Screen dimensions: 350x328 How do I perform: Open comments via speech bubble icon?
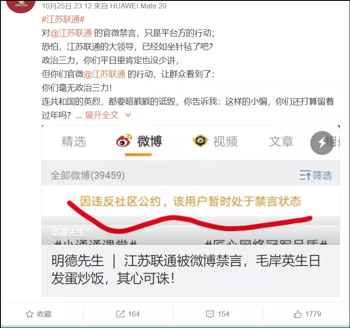[210, 314]
